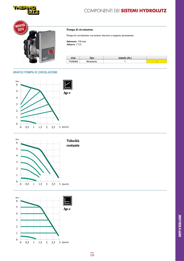Screen dimensions: 184x261
Task: Click the Δp-v text label
Action: (67, 93)
